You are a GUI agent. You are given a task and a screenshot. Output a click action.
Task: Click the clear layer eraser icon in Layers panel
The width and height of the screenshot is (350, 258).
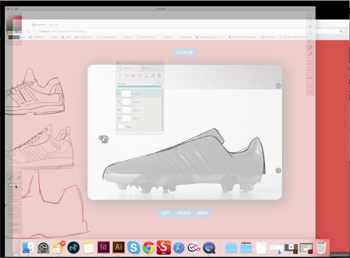[x=153, y=76]
